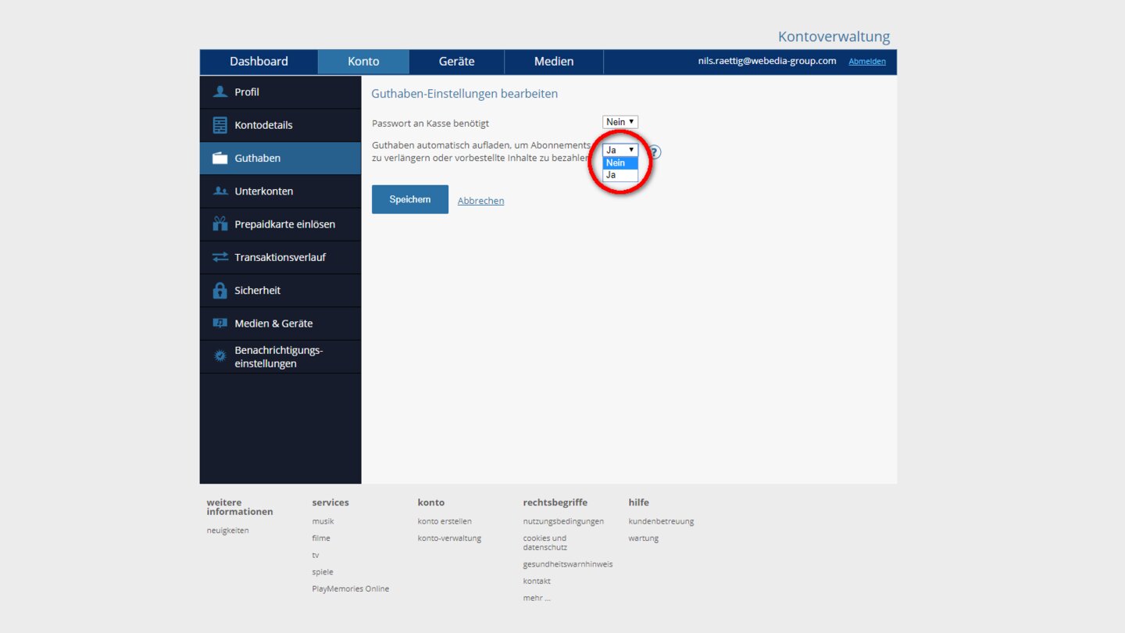Switch to the Geräte tab

click(456, 62)
